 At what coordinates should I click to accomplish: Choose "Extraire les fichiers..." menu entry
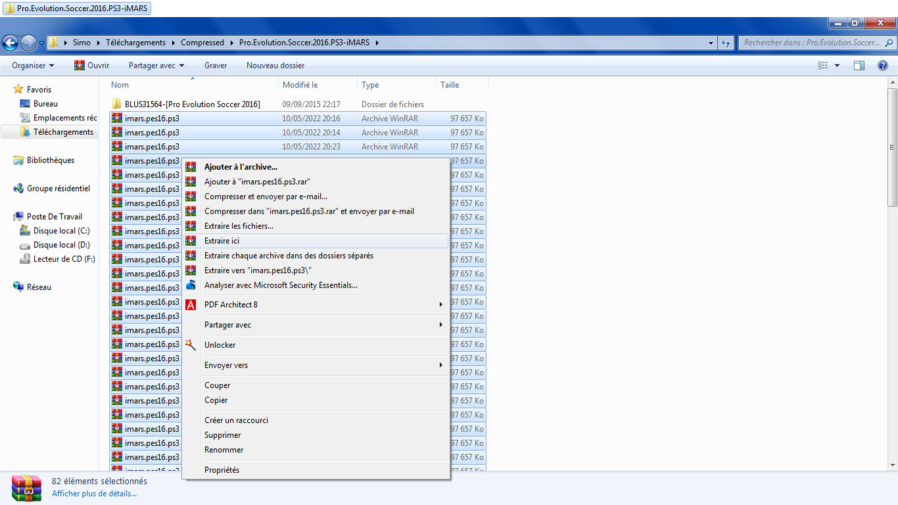[x=239, y=226]
